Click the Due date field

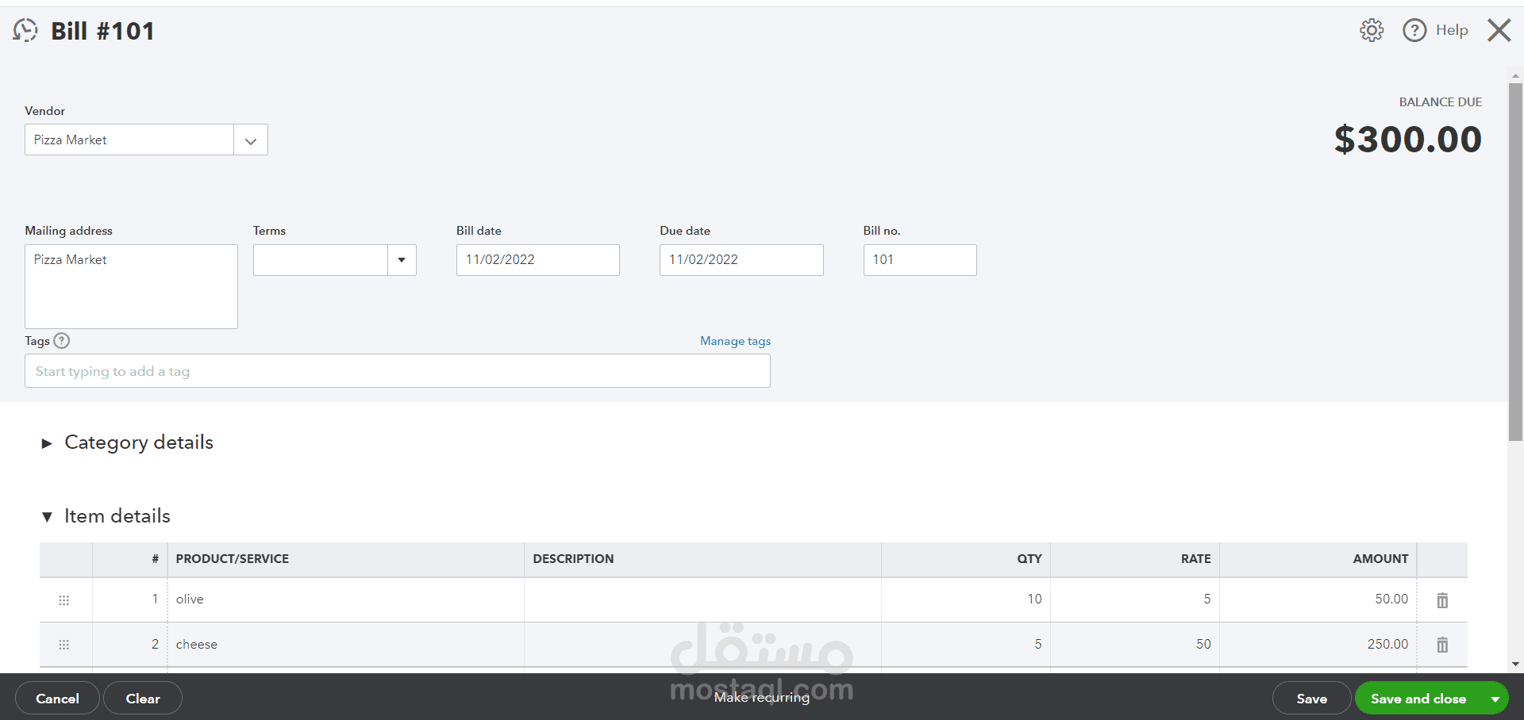tap(741, 260)
